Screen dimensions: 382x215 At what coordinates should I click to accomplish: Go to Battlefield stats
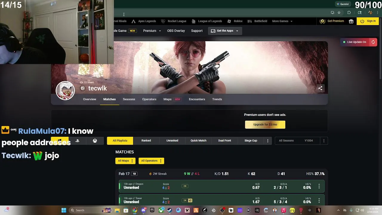click(x=257, y=21)
